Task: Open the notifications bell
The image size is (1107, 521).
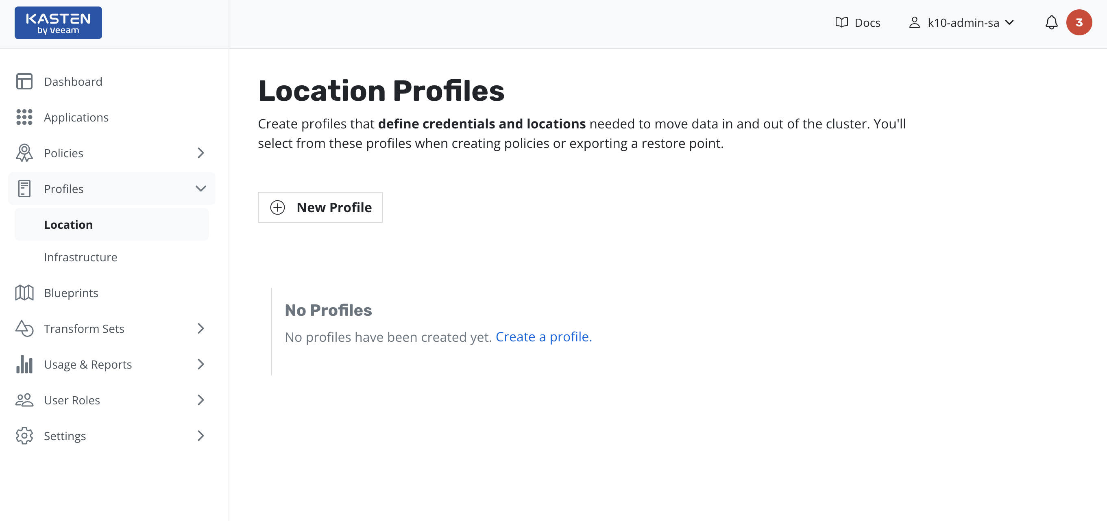Action: point(1051,23)
